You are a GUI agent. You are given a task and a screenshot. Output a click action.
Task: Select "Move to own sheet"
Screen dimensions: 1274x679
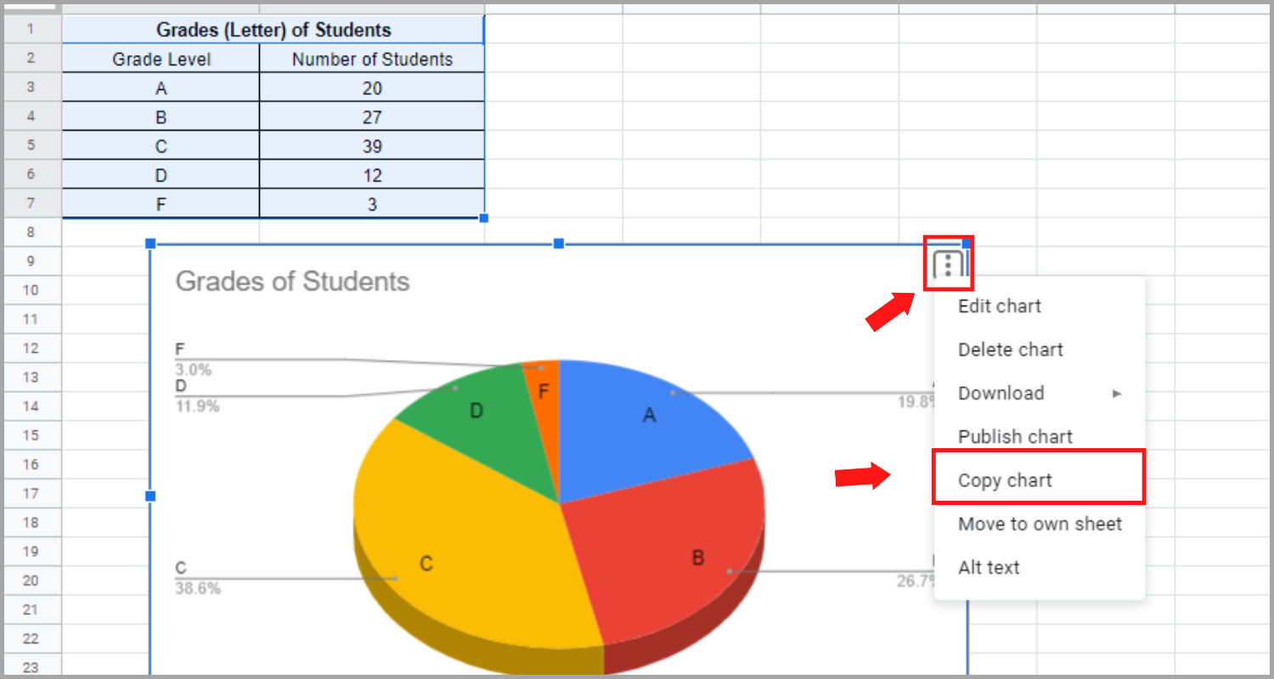click(x=1040, y=524)
